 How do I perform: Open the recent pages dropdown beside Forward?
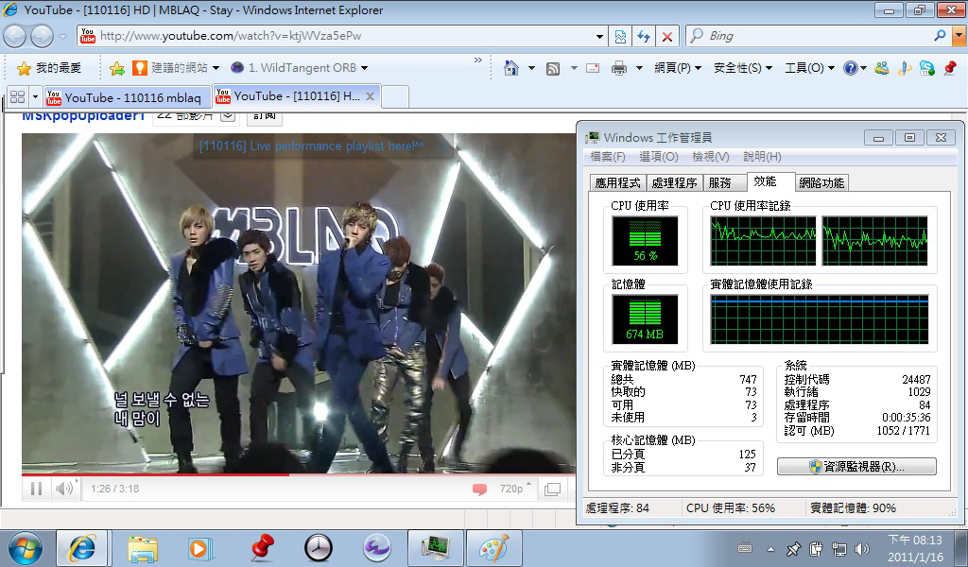[x=62, y=37]
